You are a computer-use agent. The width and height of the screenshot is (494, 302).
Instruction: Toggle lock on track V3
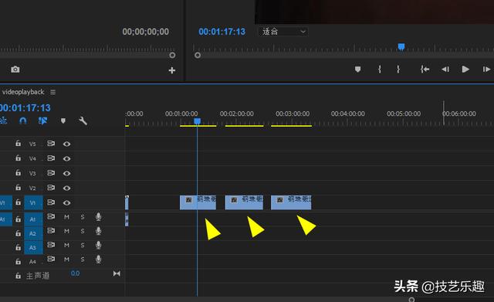(19, 173)
